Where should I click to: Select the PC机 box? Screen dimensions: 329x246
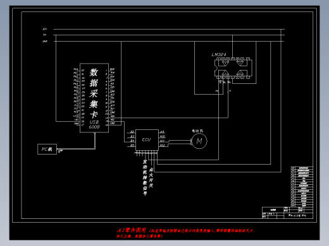tap(47, 149)
